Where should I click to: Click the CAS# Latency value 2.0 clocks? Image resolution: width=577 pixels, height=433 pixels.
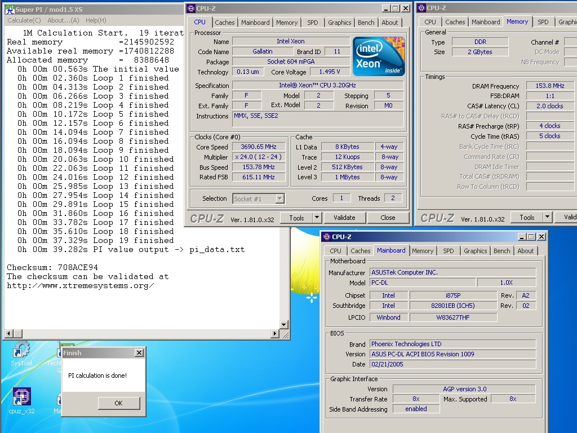550,106
